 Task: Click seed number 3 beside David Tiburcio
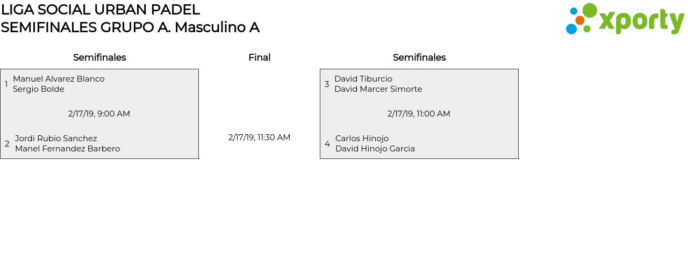click(x=327, y=84)
